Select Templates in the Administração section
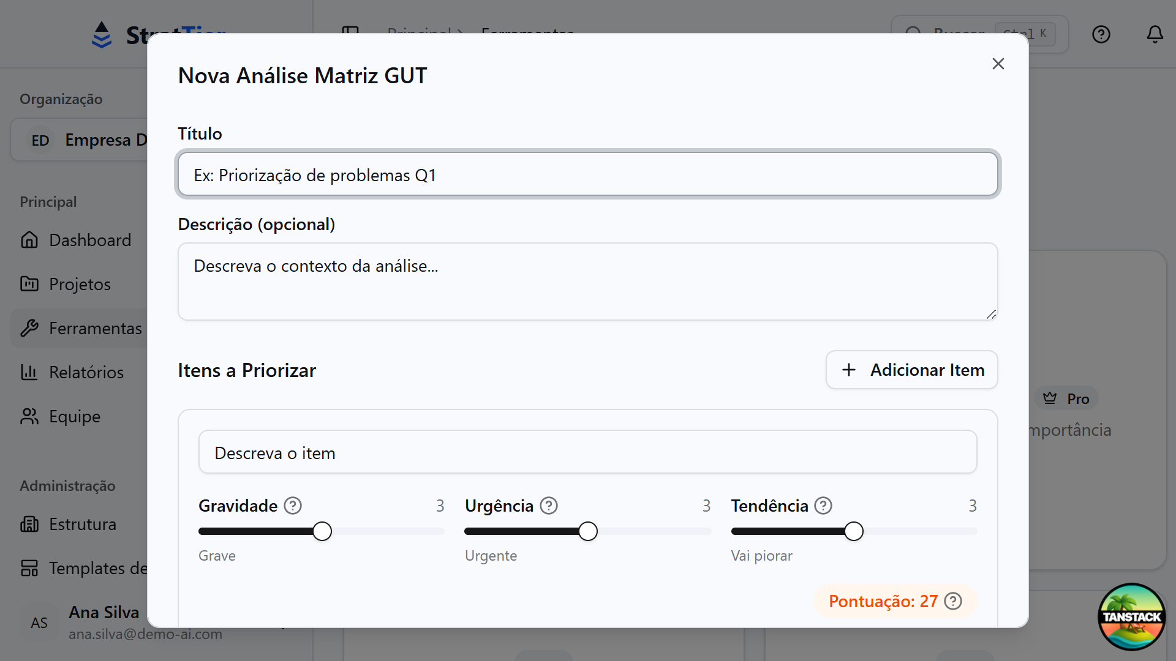1176x661 pixels. click(29, 568)
